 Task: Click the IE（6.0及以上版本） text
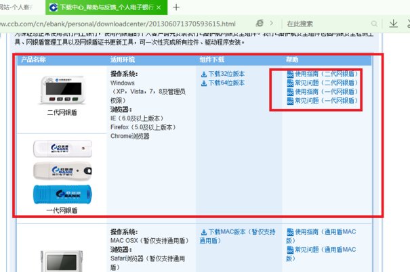(x=138, y=118)
